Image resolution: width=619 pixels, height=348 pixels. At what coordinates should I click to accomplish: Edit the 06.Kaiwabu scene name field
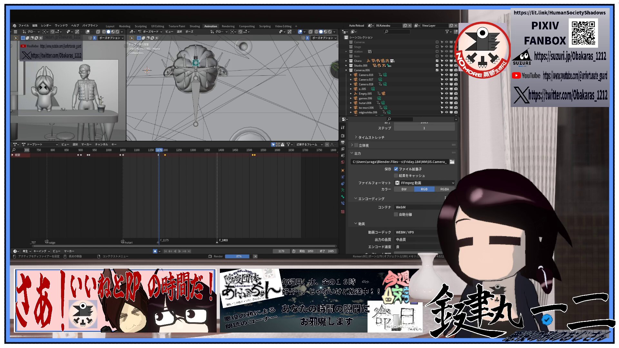388,26
